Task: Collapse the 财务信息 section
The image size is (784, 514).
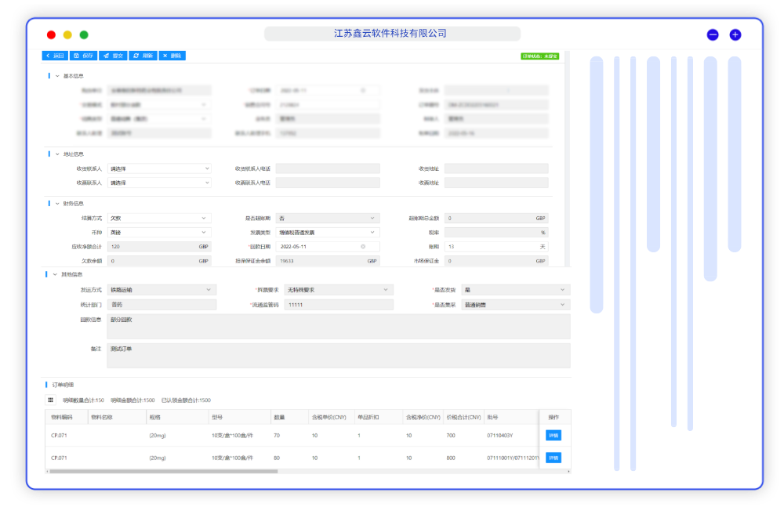Action: click(x=57, y=204)
